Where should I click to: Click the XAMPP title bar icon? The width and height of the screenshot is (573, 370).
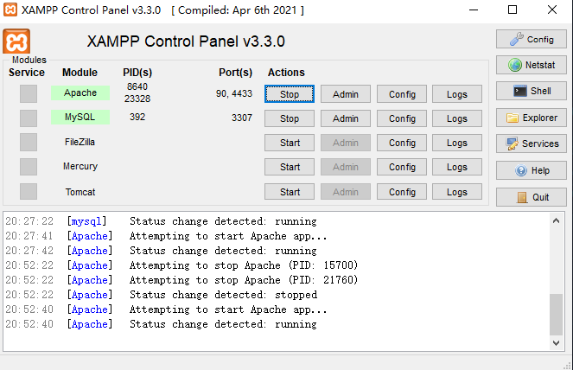(10, 10)
